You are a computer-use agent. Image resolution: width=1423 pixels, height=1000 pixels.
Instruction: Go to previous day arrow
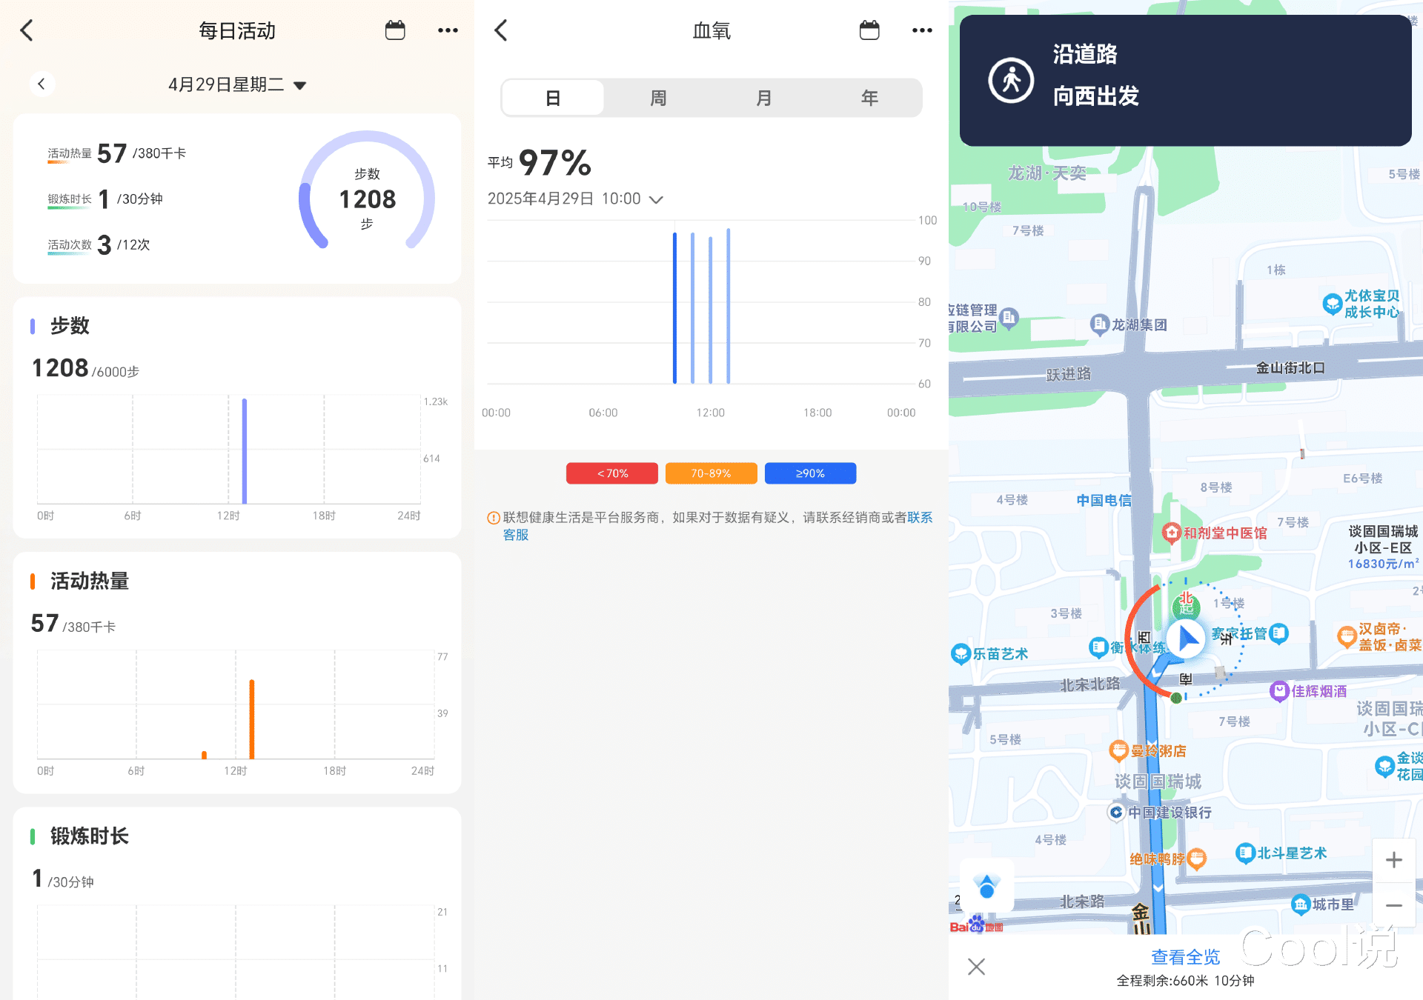pos(42,84)
